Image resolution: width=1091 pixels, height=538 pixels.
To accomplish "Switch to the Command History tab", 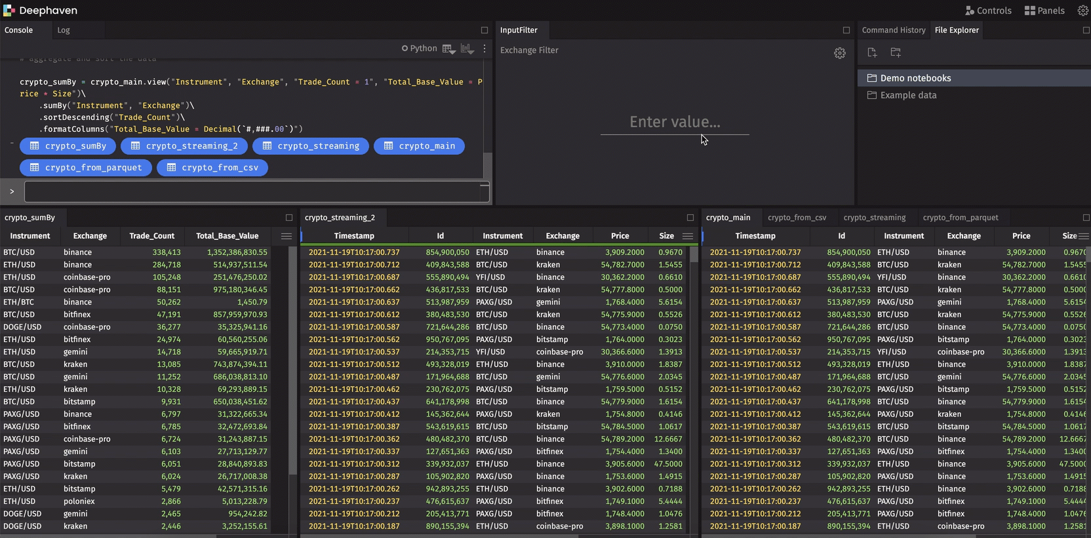I will (x=893, y=30).
